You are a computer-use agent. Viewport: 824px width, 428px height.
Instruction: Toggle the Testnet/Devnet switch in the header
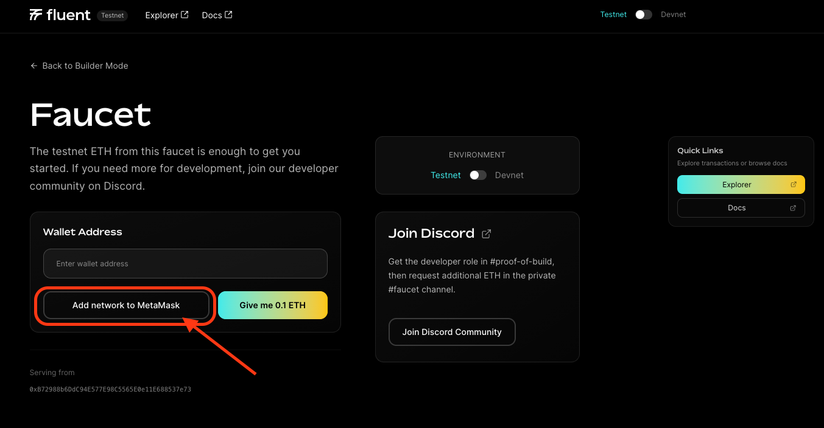[x=643, y=13]
